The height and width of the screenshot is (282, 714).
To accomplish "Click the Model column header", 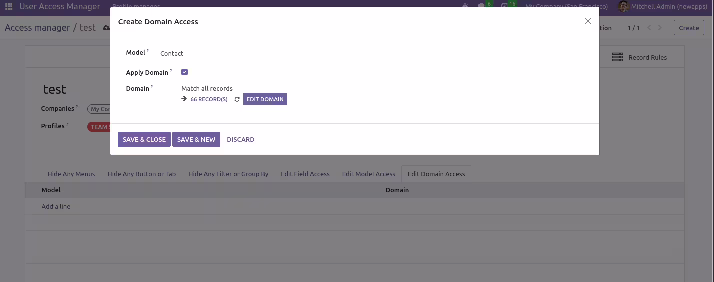I will [x=51, y=190].
